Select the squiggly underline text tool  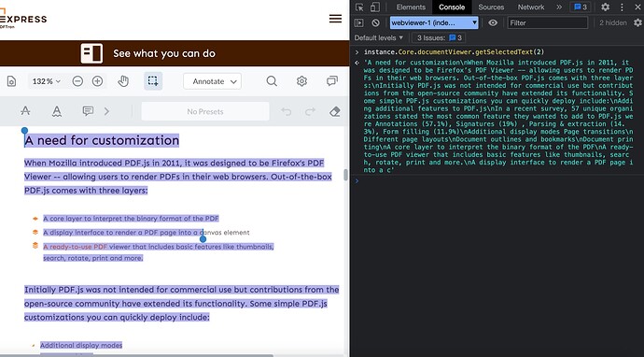(x=57, y=111)
